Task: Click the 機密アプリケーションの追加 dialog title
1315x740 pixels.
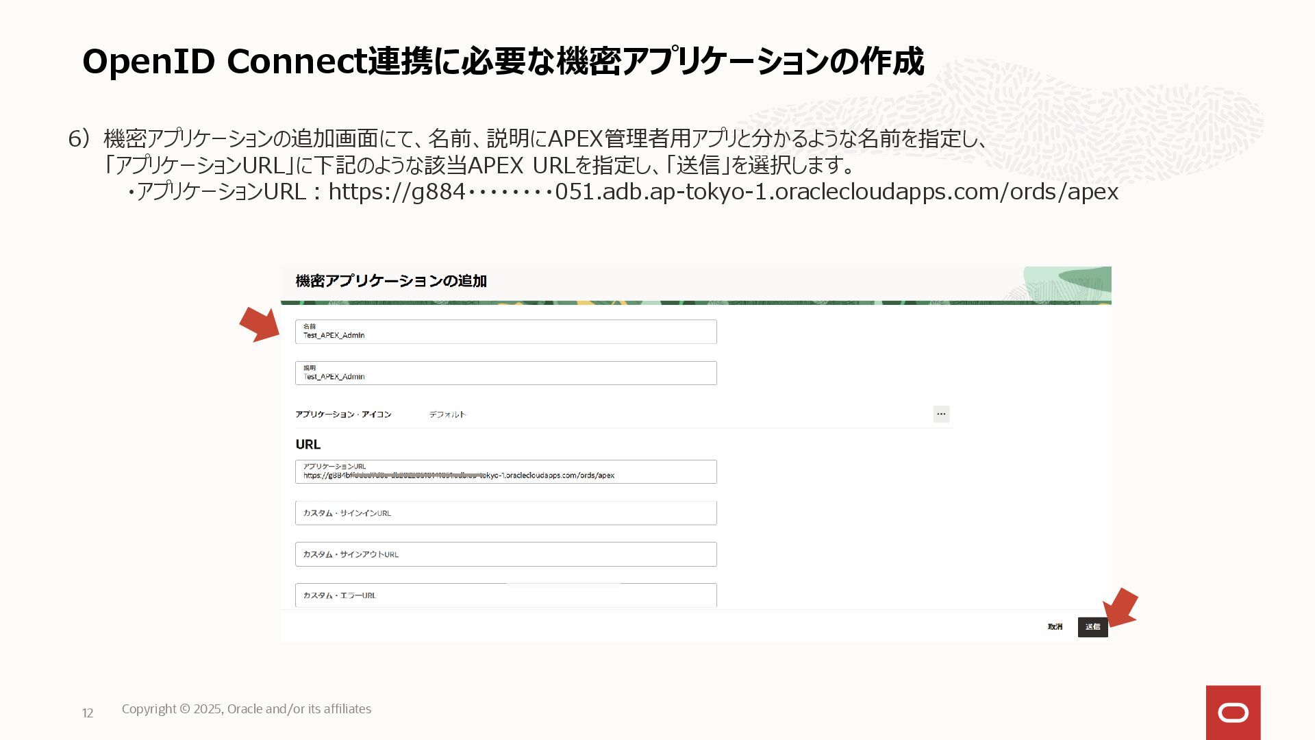Action: pos(391,281)
